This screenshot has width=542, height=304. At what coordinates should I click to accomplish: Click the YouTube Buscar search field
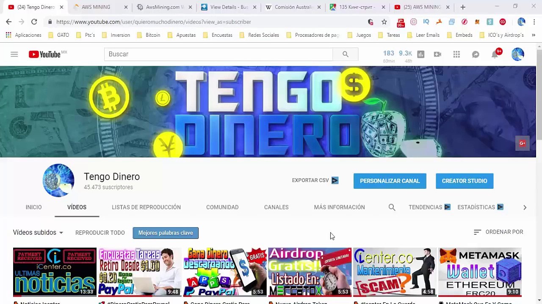[x=218, y=54]
